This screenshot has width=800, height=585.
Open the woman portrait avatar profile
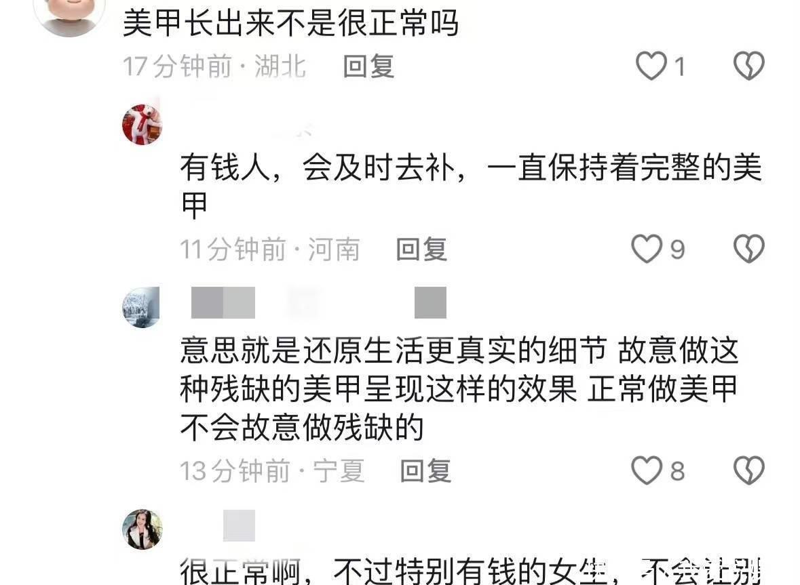click(x=142, y=529)
